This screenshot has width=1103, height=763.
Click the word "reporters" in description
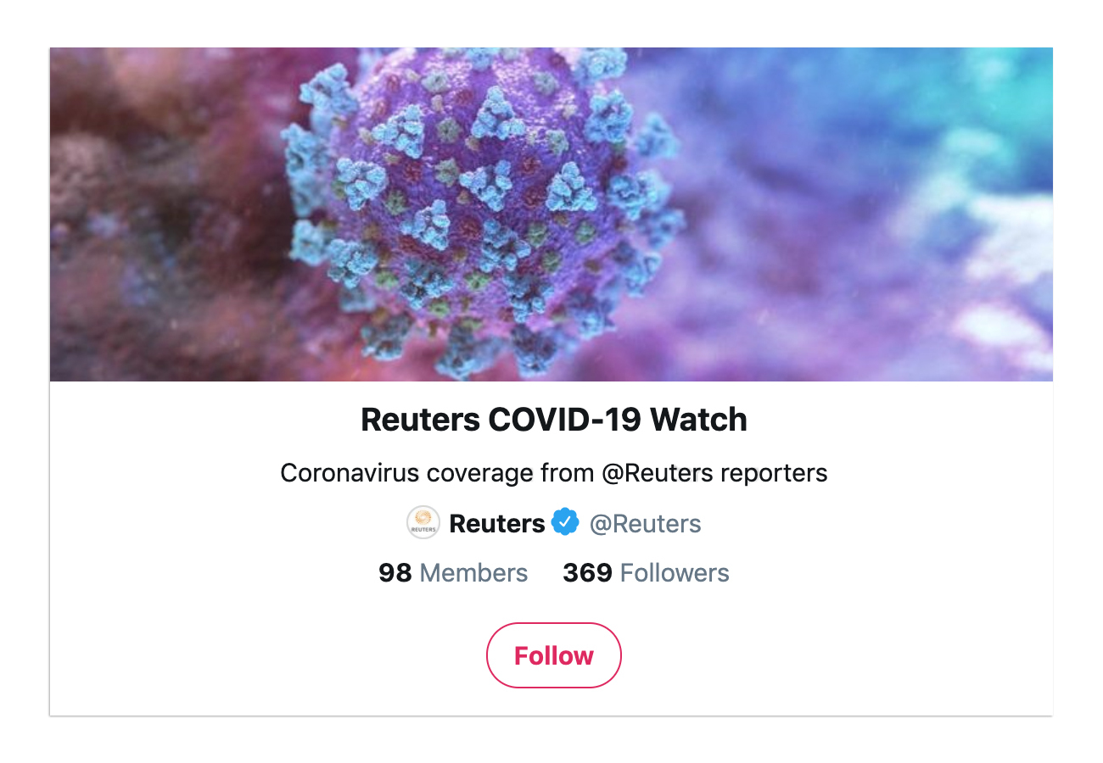click(774, 474)
